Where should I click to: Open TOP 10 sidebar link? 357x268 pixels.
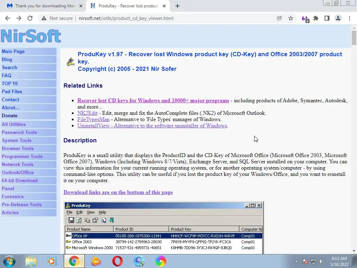coord(9,83)
